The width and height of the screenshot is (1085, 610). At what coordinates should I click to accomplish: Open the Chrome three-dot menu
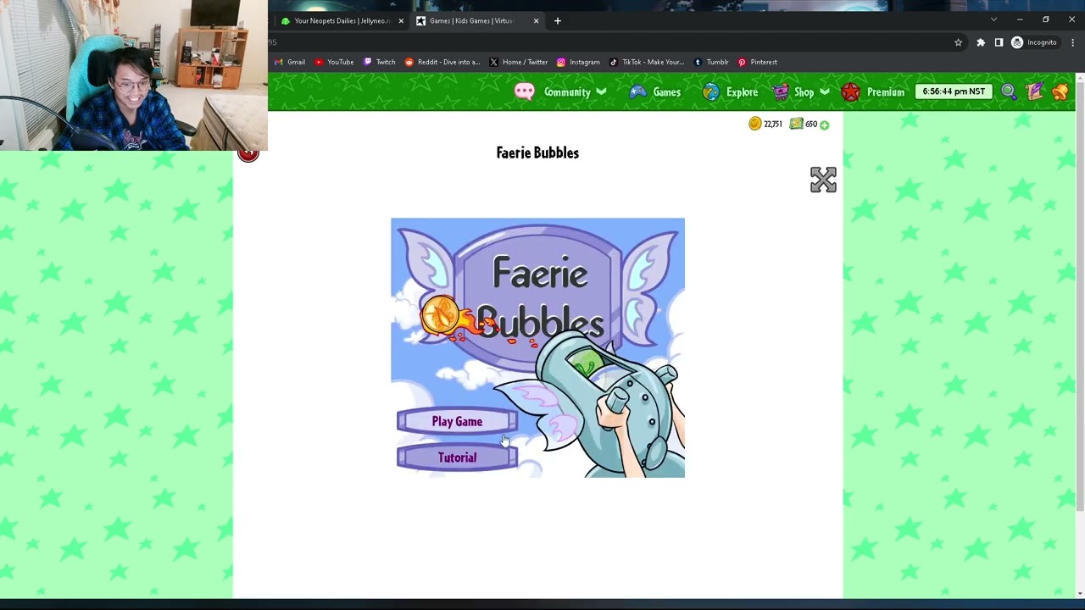pos(1073,42)
